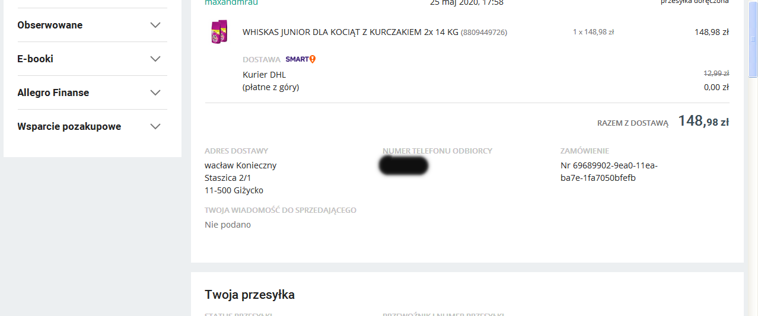
Task: Select Wsparcie pozakupowe sidebar label
Action: (x=69, y=126)
